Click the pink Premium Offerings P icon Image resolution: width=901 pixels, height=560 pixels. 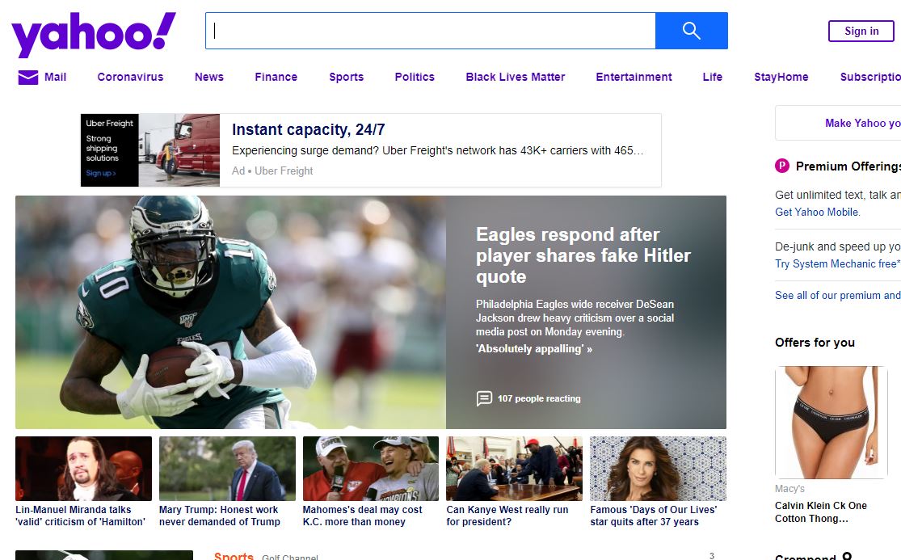coord(782,166)
